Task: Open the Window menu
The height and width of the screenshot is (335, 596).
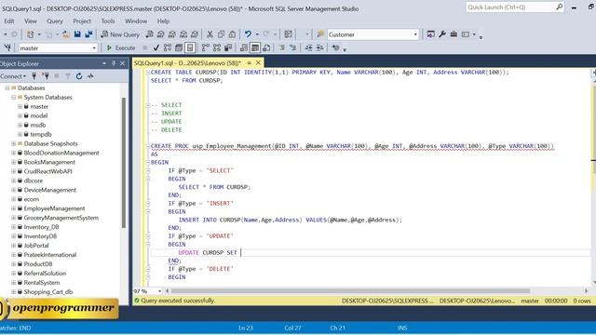Action: (x=136, y=21)
